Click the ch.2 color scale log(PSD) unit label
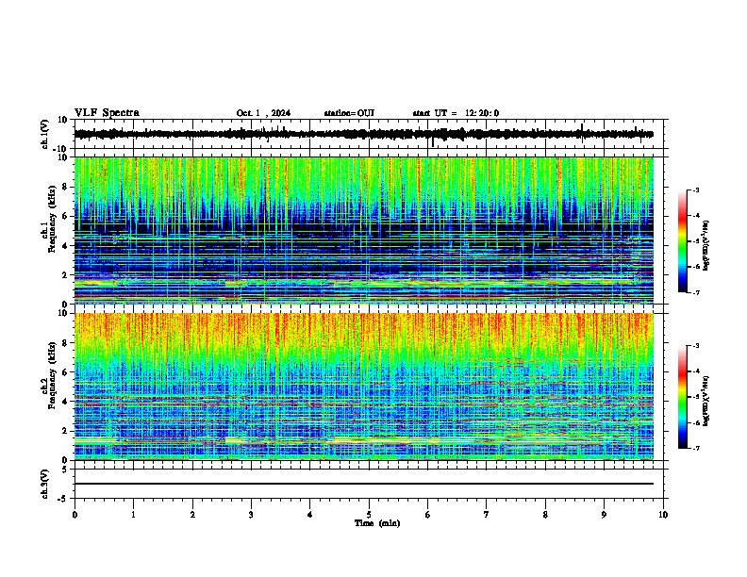 (706, 402)
